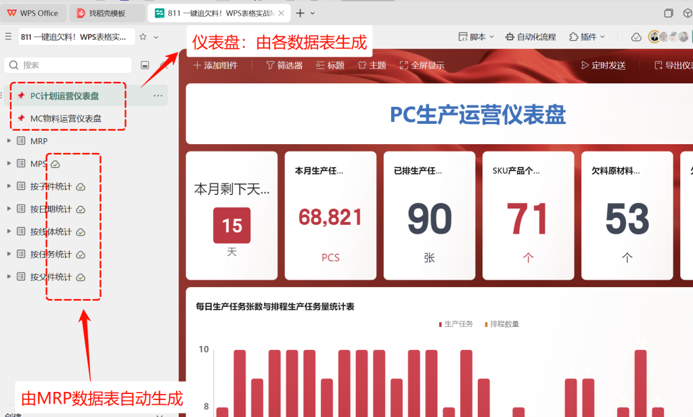Click the document title field 811 一键追欠料
Image resolution: width=693 pixels, height=417 pixels.
[77, 37]
